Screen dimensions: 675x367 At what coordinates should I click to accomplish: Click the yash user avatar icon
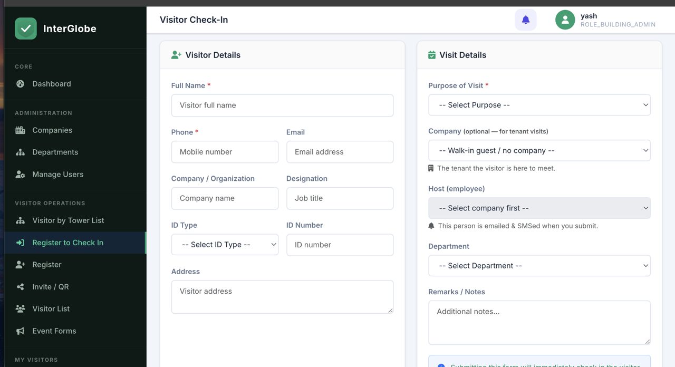[565, 20]
